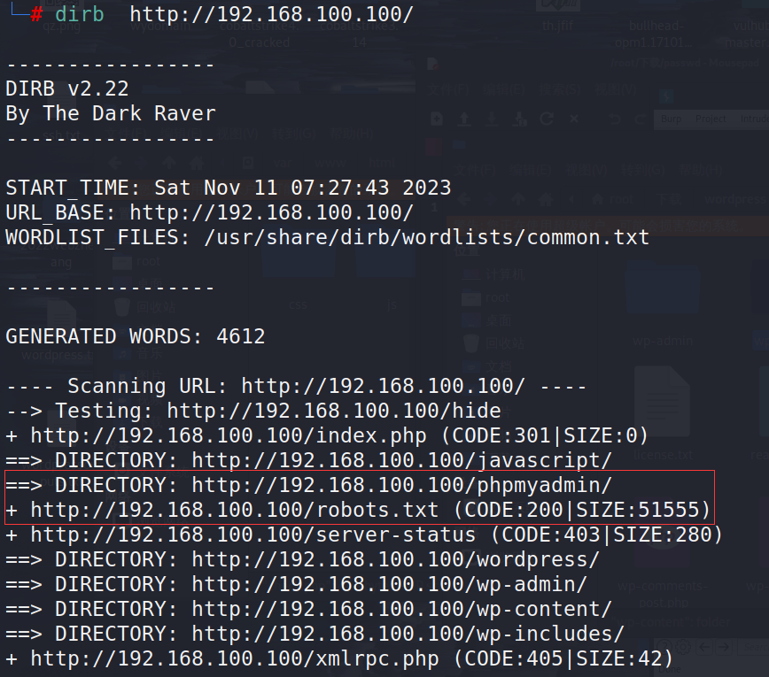Select the DIRB v2.22 version text
769x677 pixels.
click(x=67, y=88)
